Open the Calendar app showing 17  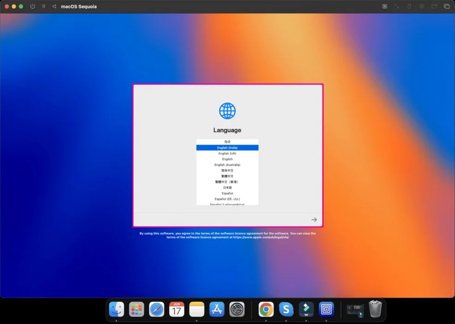(x=177, y=309)
